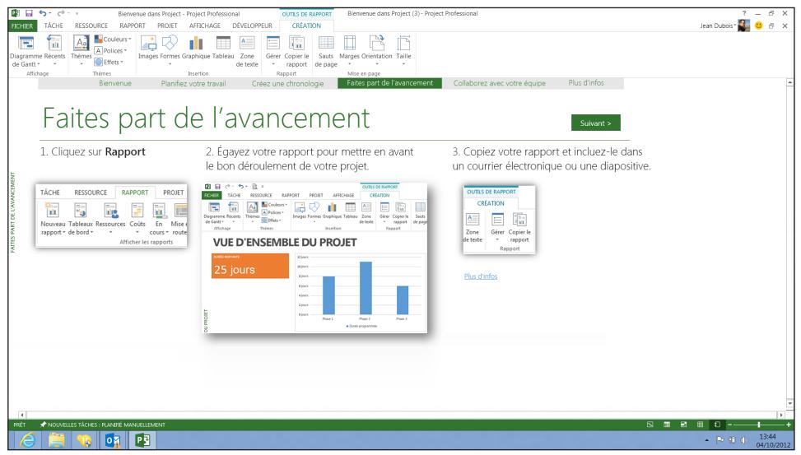Select Faites part de l'avancement section
The image size is (801, 455).
pos(389,83)
